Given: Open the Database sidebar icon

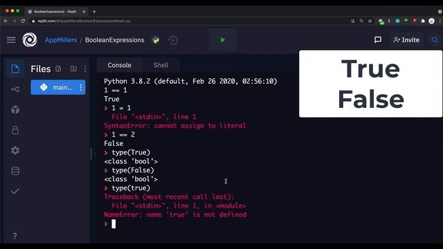Looking at the screenshot, I should point(15,171).
